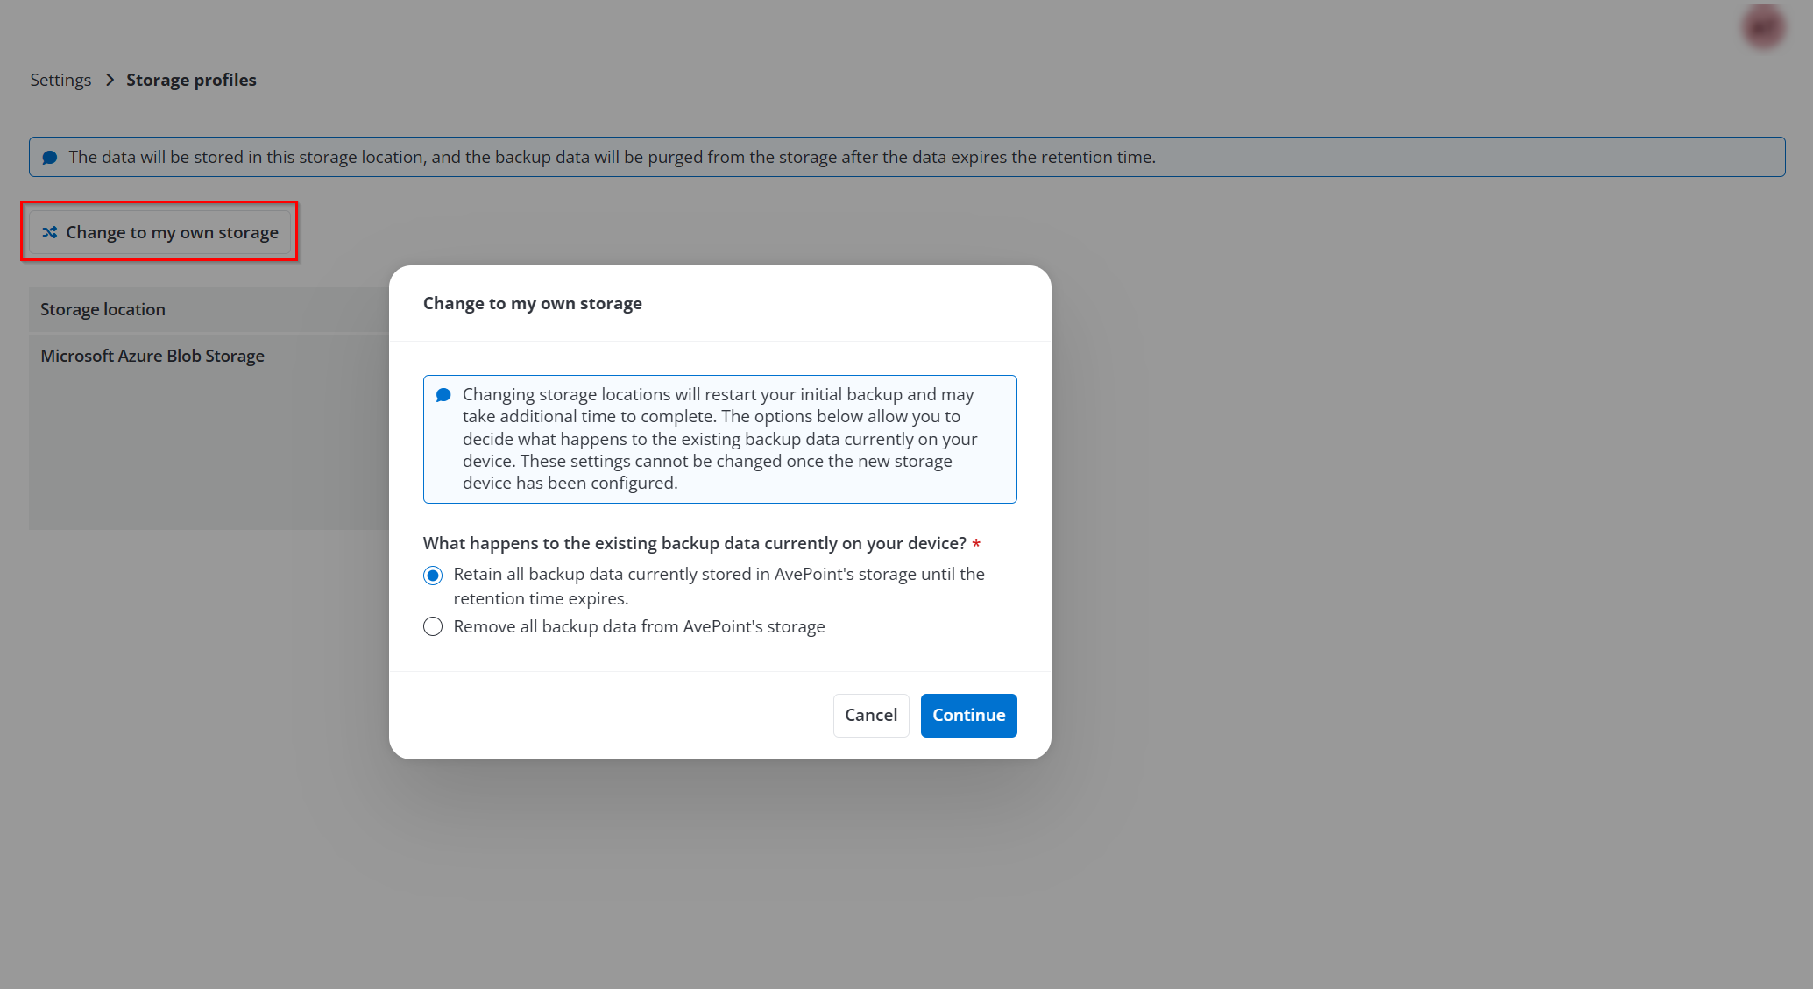The height and width of the screenshot is (989, 1813).
Task: Choose the currently selected retain option label
Action: (x=719, y=585)
